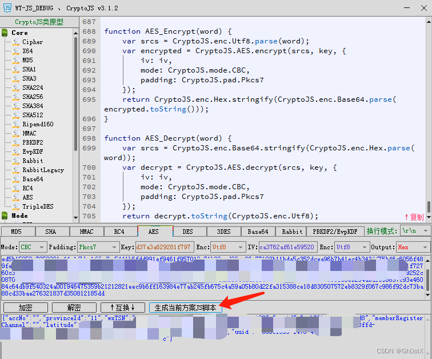Click the RC4 tree item icon
The image size is (432, 359).
tap(16, 188)
